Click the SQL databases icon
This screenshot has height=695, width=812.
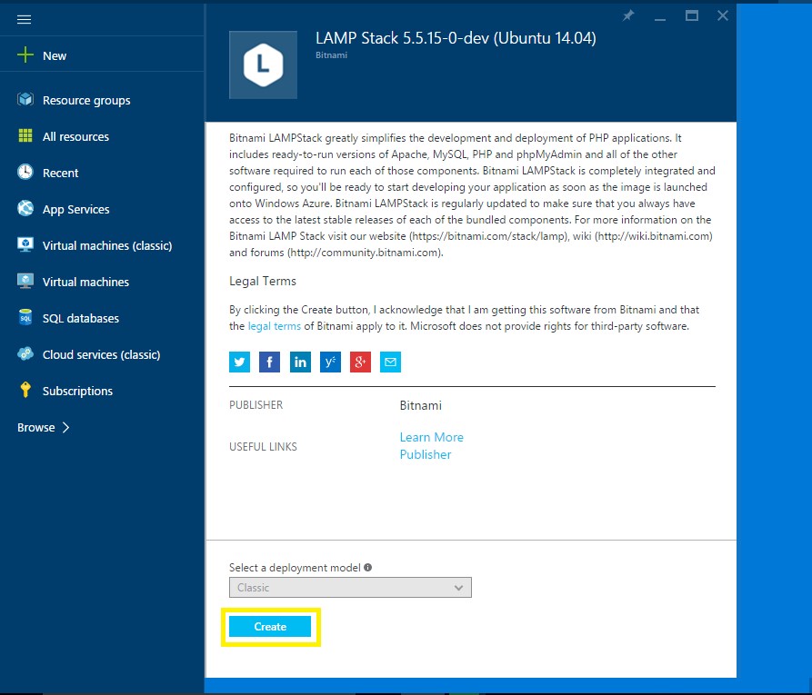(x=25, y=317)
